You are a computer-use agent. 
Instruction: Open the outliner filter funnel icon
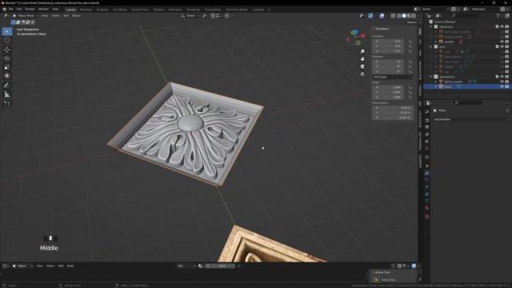[498, 16]
